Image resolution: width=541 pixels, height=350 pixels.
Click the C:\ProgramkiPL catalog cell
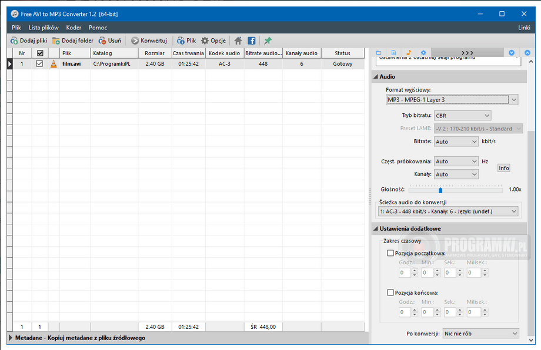coord(114,64)
